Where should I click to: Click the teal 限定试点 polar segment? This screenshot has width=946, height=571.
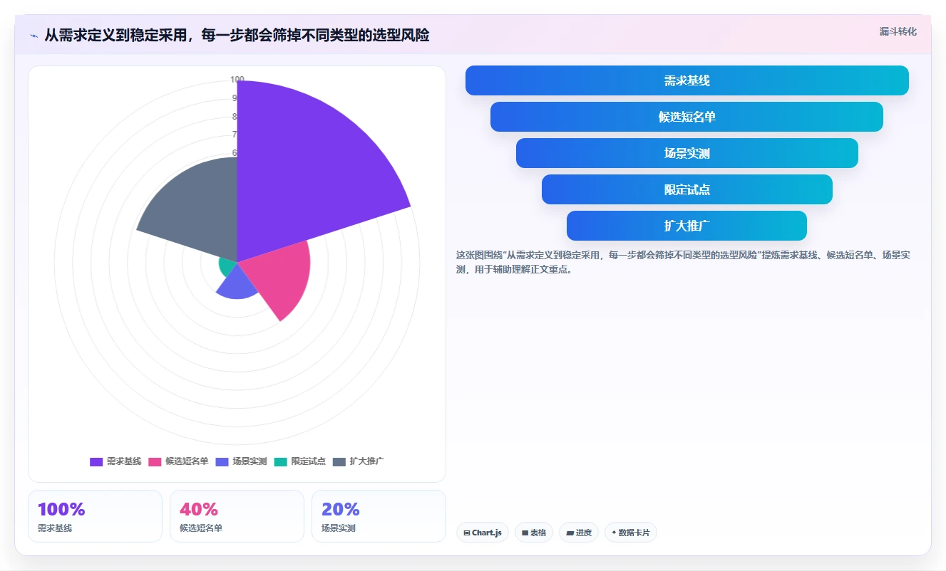(229, 267)
